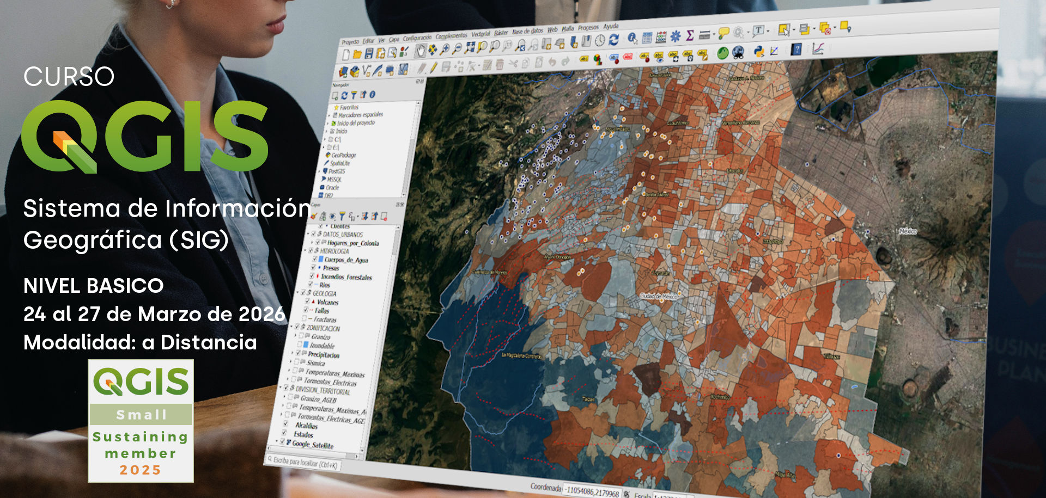
Task: Click the Refresh map canvas icon
Action: [x=614, y=40]
